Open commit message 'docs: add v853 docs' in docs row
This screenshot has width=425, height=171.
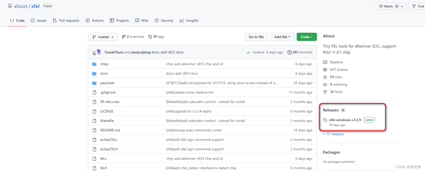[182, 74]
